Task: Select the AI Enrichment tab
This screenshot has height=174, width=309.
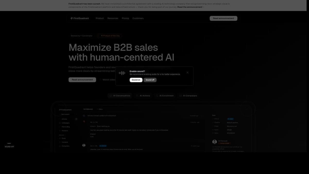Action: [x=165, y=96]
